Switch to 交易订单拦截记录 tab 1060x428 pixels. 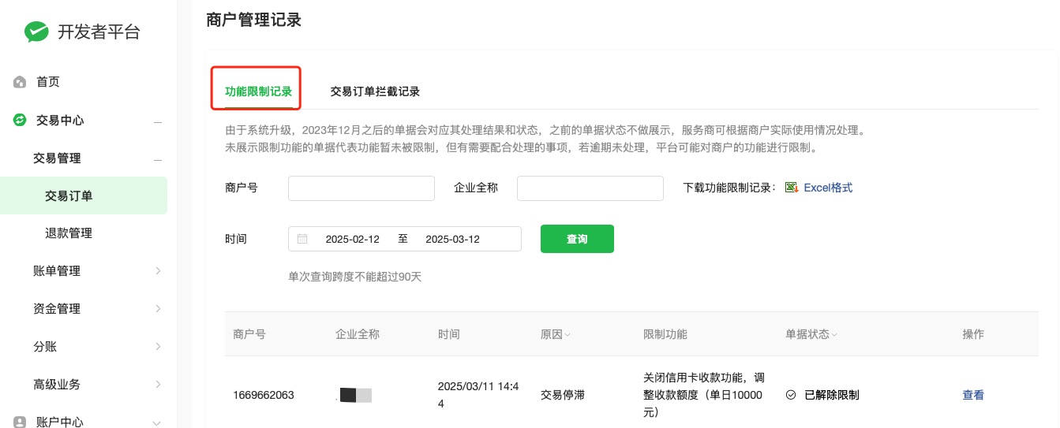tap(375, 91)
